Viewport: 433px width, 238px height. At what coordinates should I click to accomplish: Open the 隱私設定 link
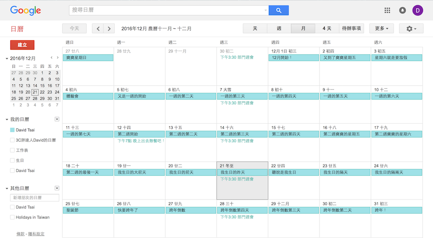pos(36,234)
